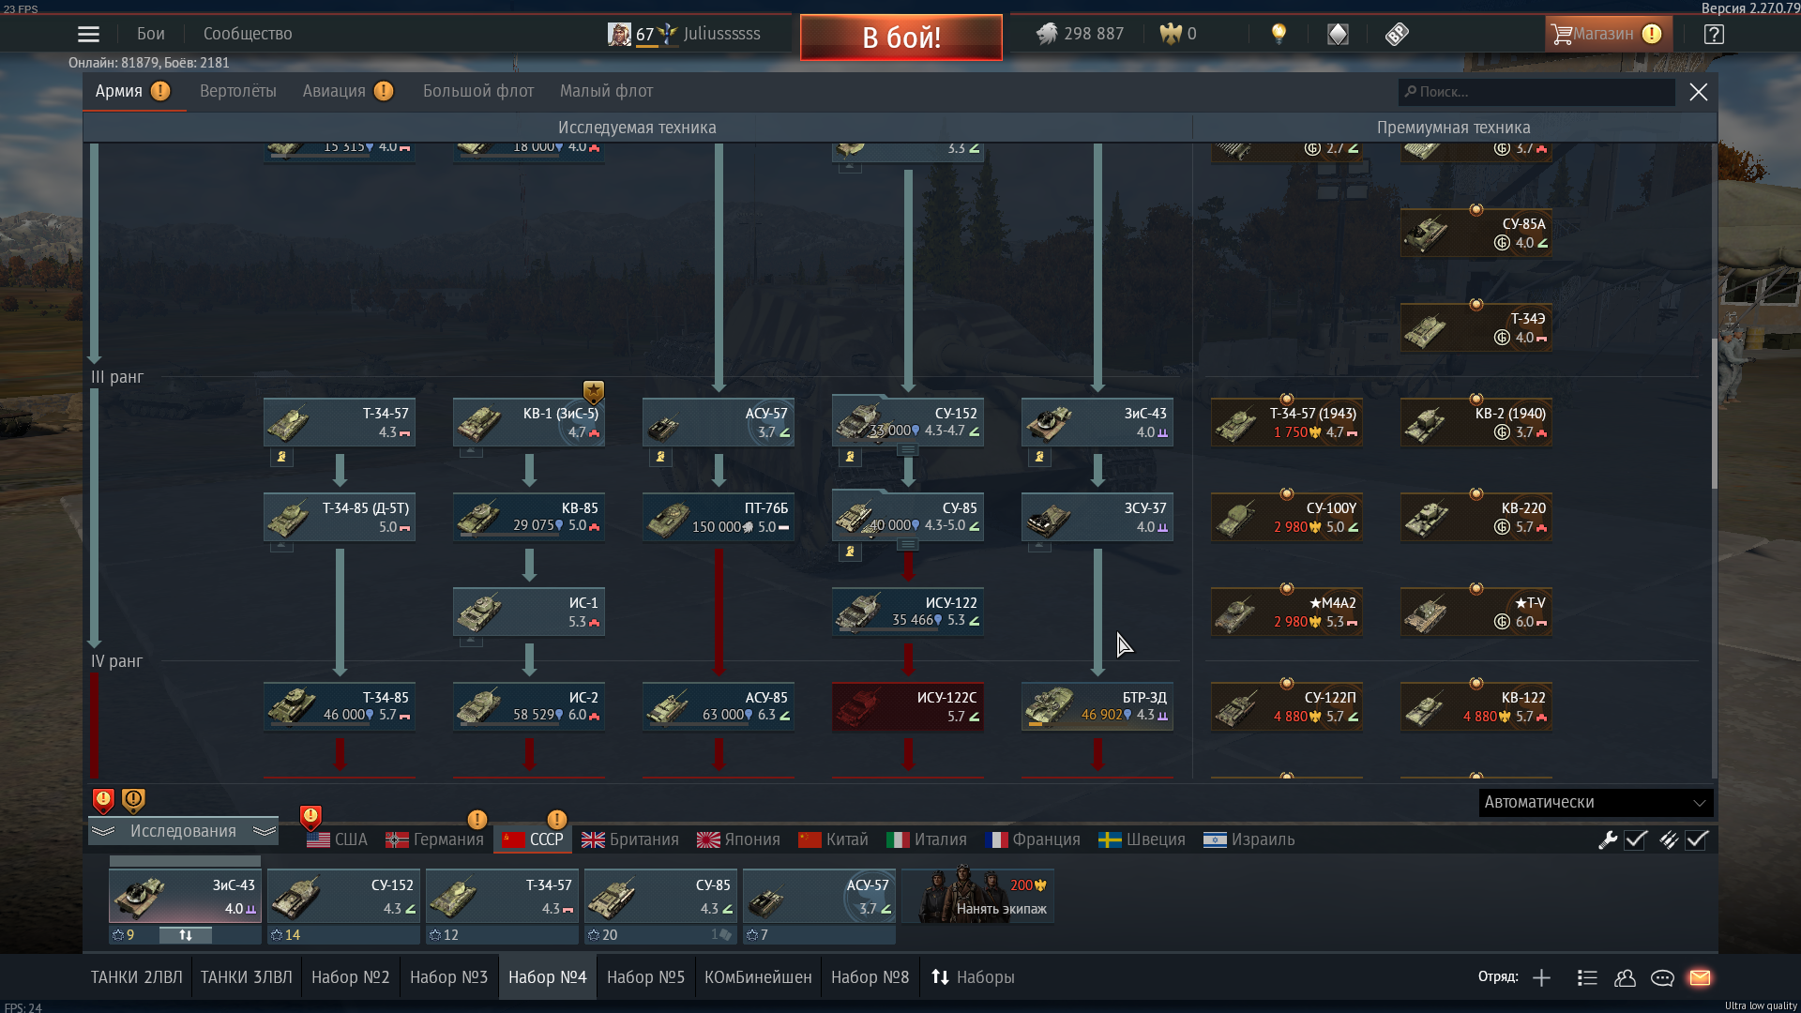Image resolution: width=1801 pixels, height=1013 pixels.
Task: Add squad member with plus icon
Action: pyautogui.click(x=1541, y=977)
